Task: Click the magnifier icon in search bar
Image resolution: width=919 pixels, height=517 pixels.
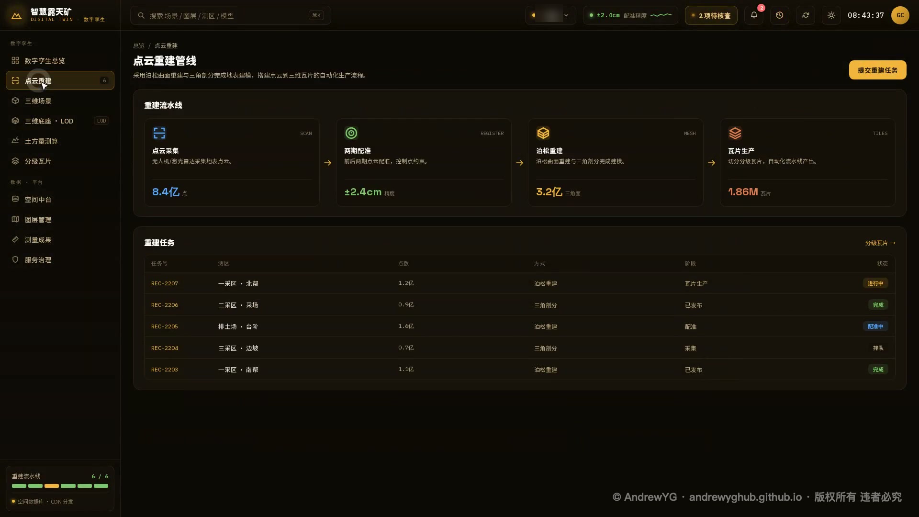Action: tap(141, 15)
